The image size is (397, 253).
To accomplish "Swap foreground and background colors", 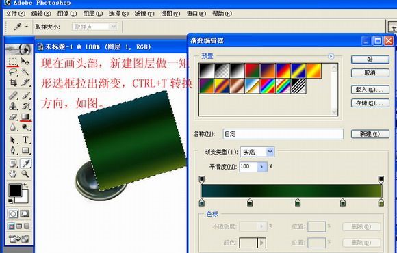I will [x=25, y=186].
